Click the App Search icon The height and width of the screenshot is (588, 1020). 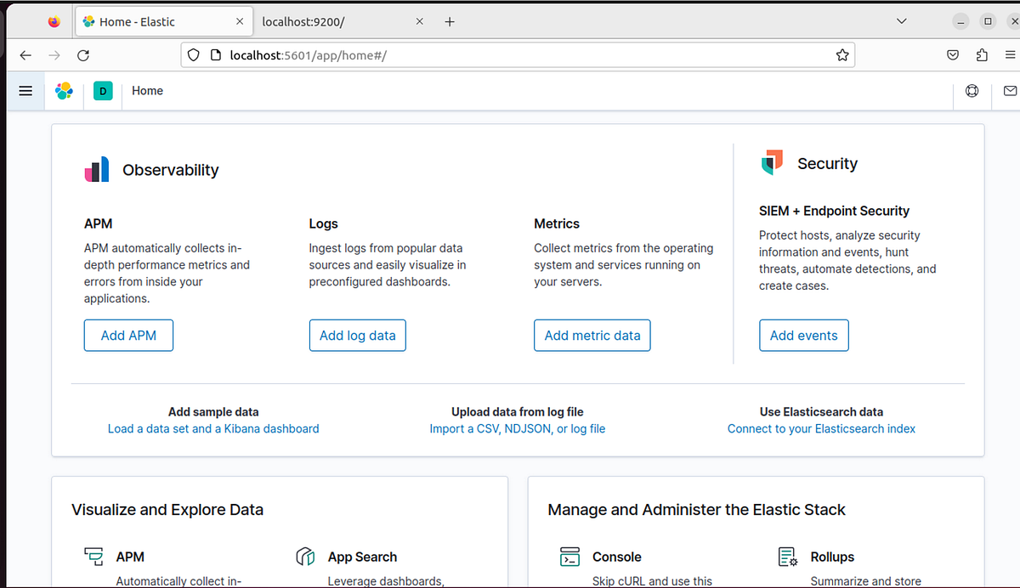pyautogui.click(x=305, y=557)
